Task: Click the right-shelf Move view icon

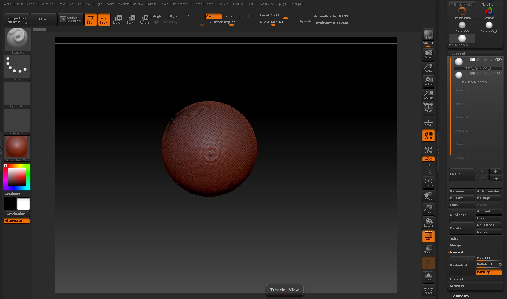Action: [x=428, y=196]
